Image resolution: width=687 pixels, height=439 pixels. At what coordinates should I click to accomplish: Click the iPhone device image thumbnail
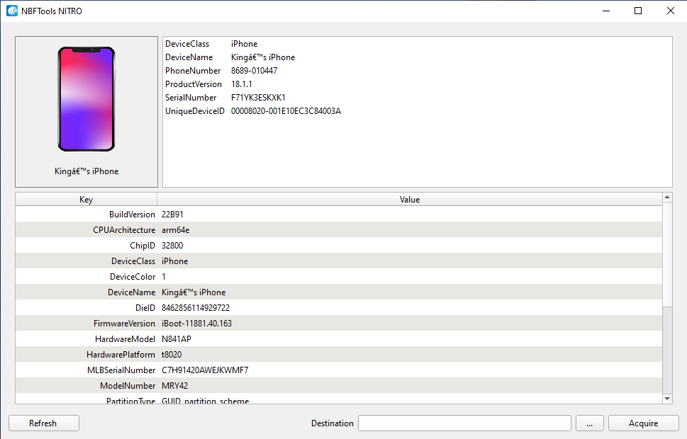point(86,99)
